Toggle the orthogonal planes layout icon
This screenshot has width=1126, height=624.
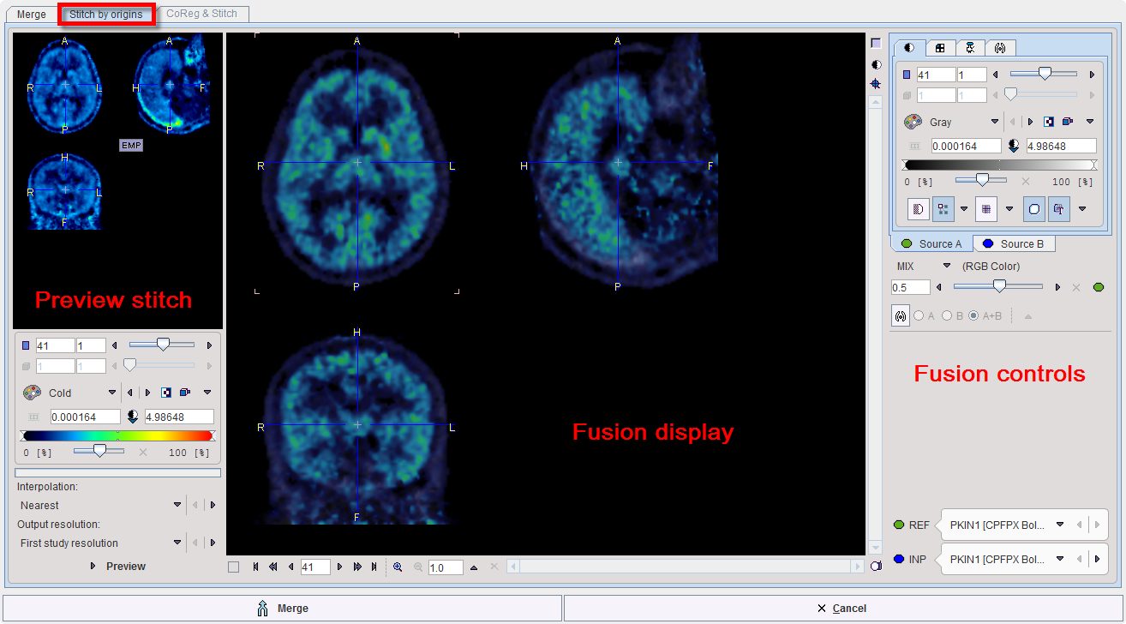(x=943, y=208)
